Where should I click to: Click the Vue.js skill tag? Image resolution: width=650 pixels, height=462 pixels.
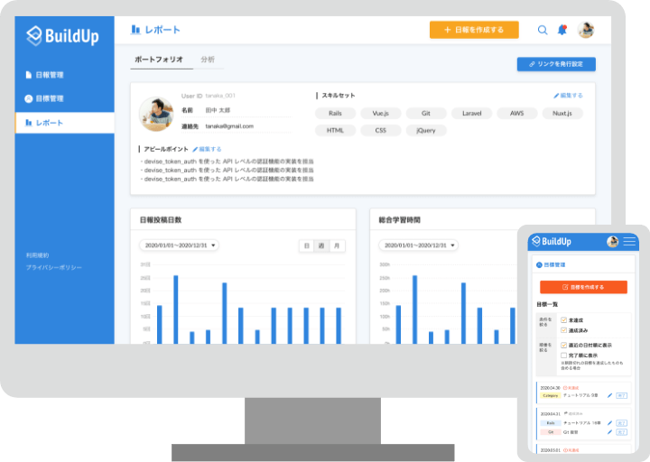(x=380, y=114)
